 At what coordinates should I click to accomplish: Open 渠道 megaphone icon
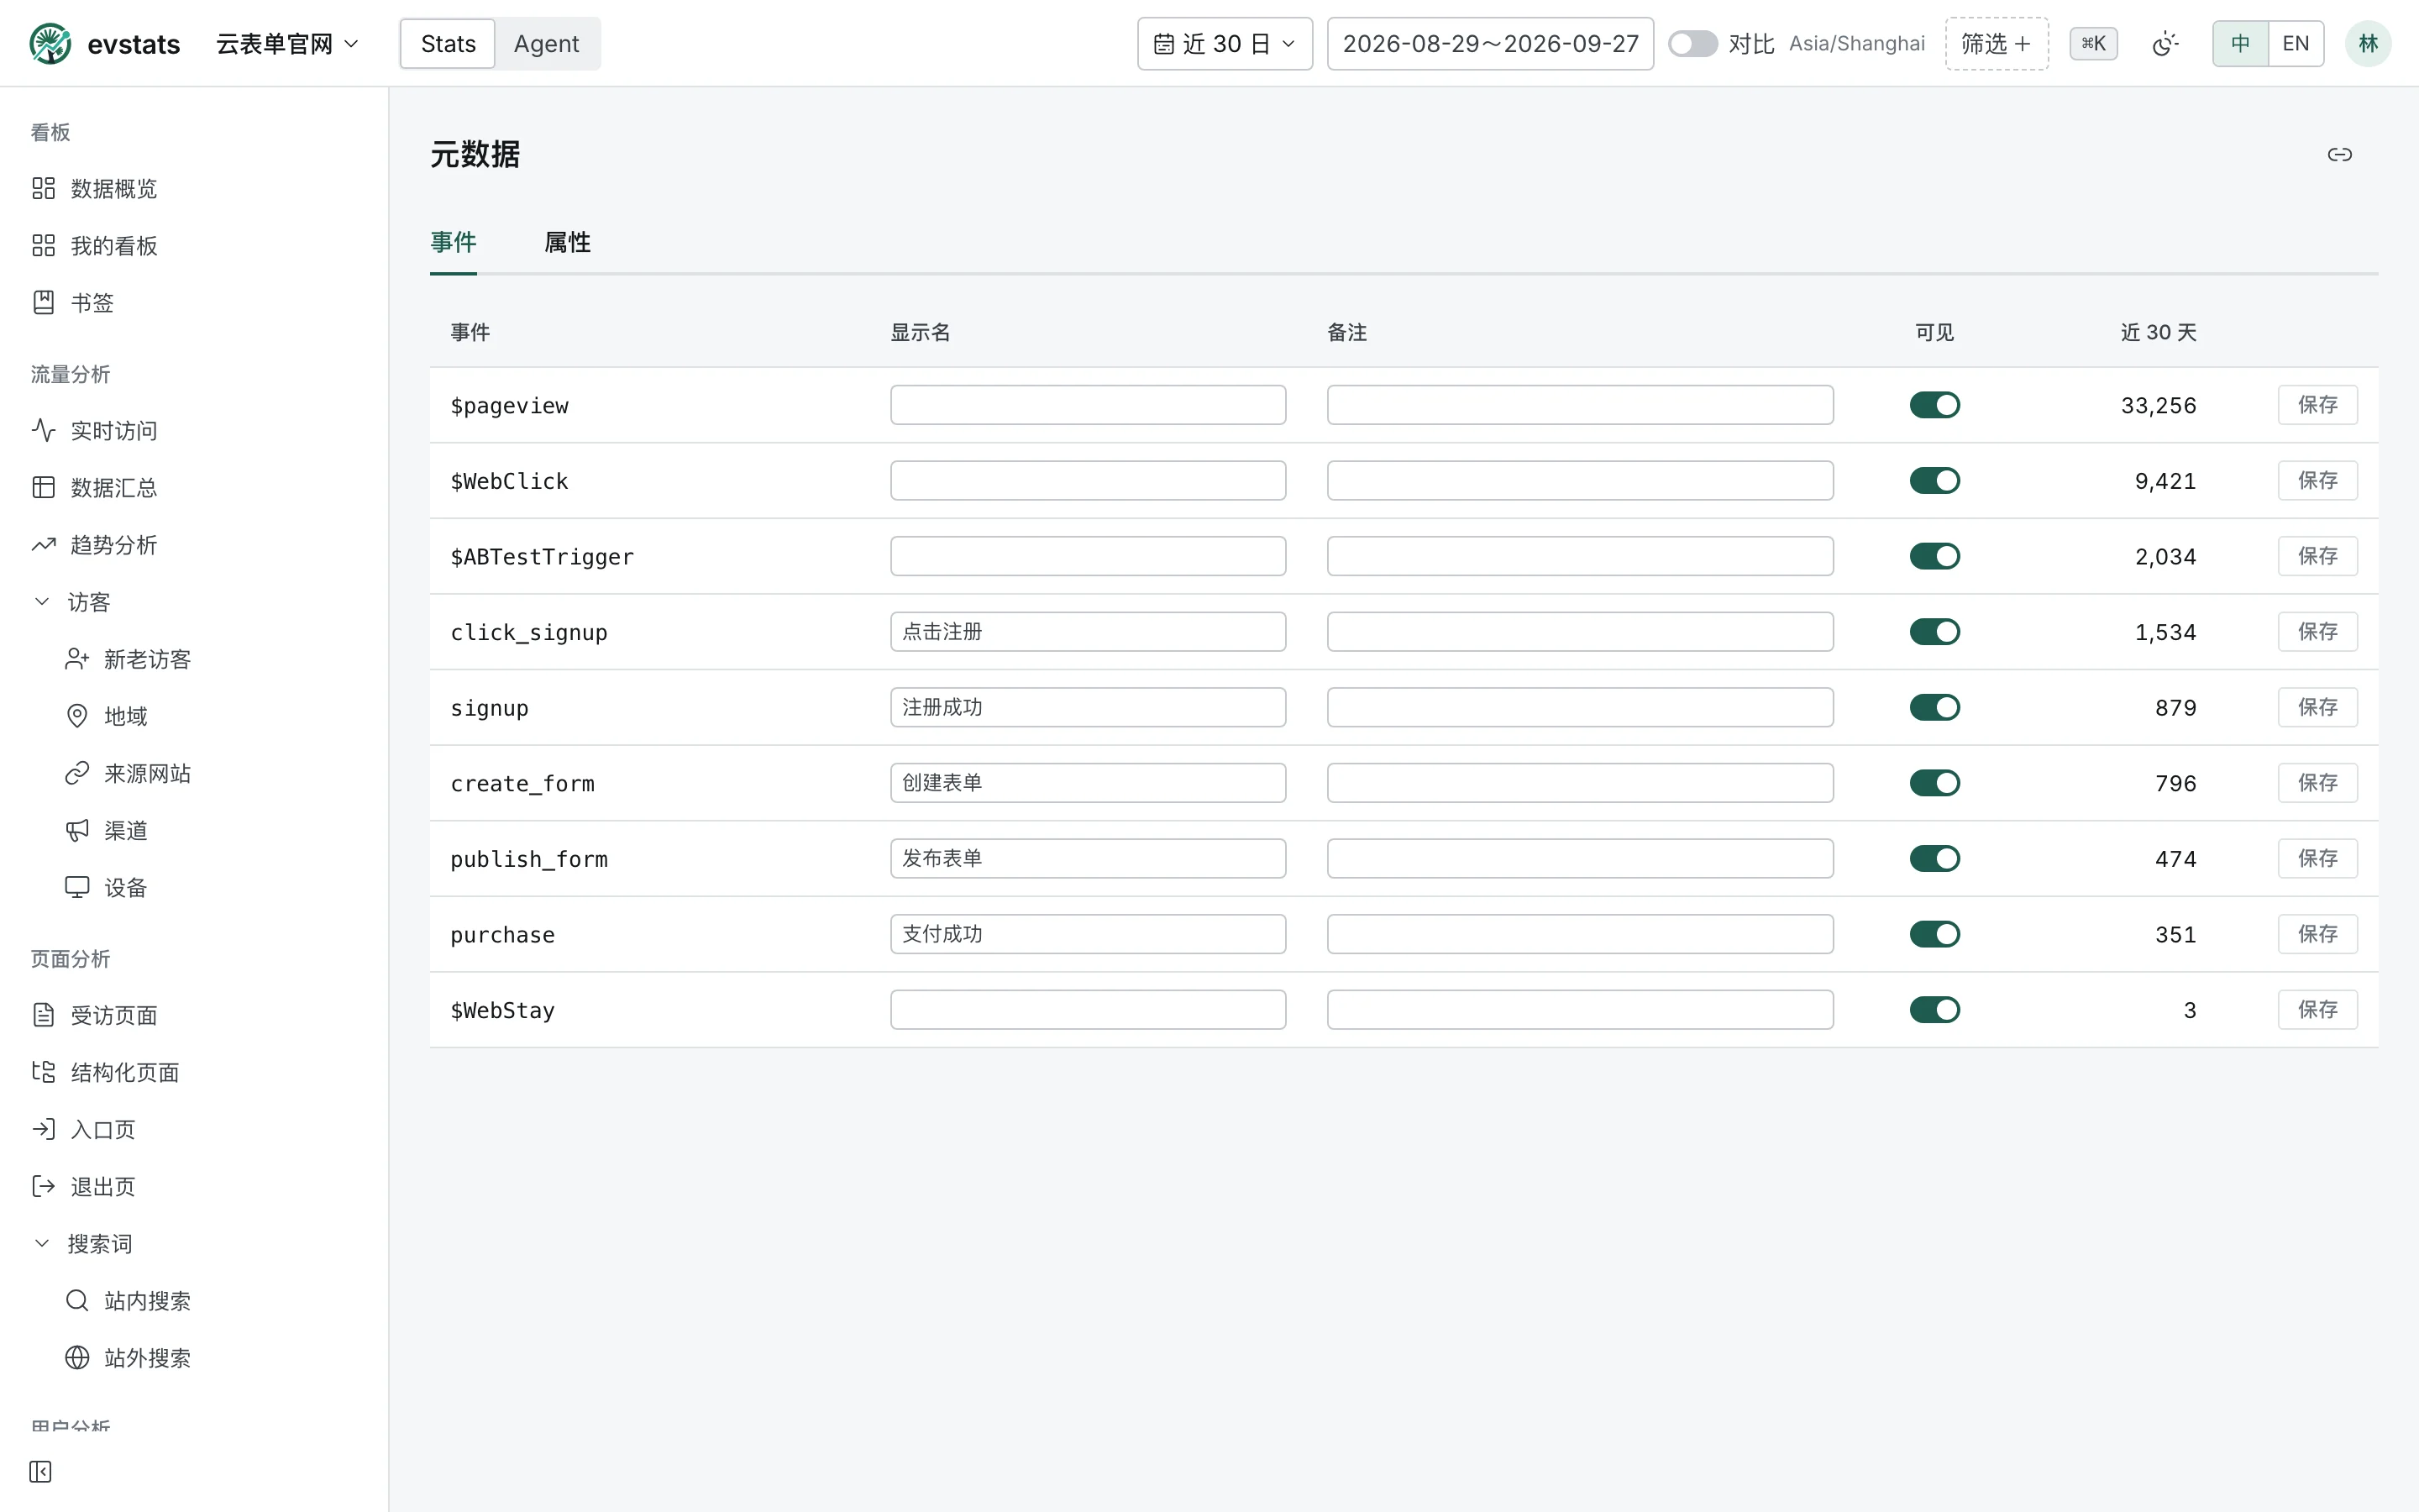(77, 830)
